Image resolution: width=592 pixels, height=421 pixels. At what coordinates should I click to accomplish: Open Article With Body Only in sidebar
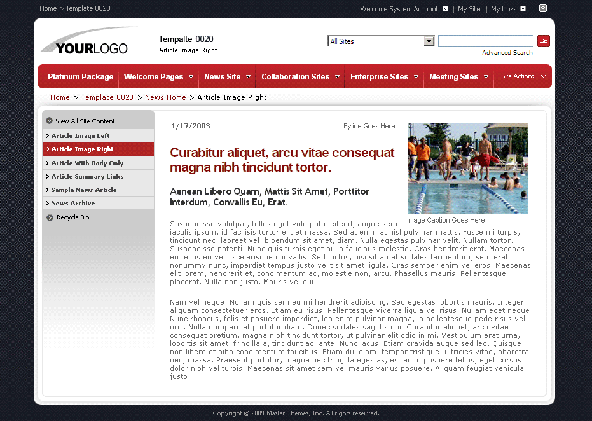pyautogui.click(x=87, y=163)
